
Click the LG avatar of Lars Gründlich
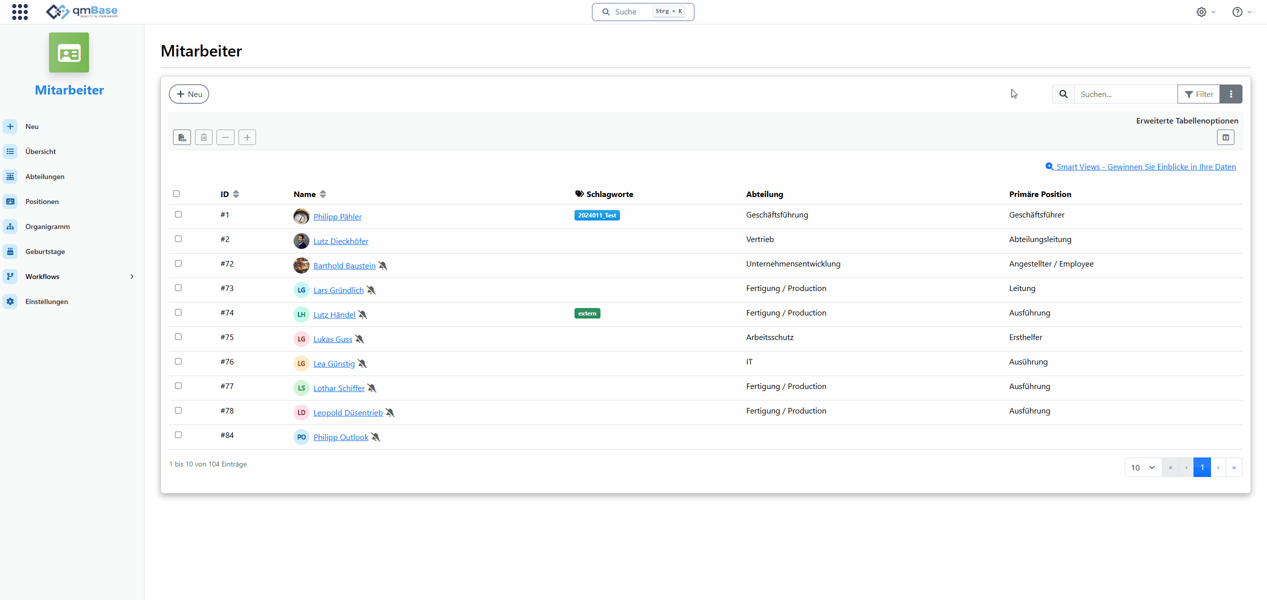point(301,290)
